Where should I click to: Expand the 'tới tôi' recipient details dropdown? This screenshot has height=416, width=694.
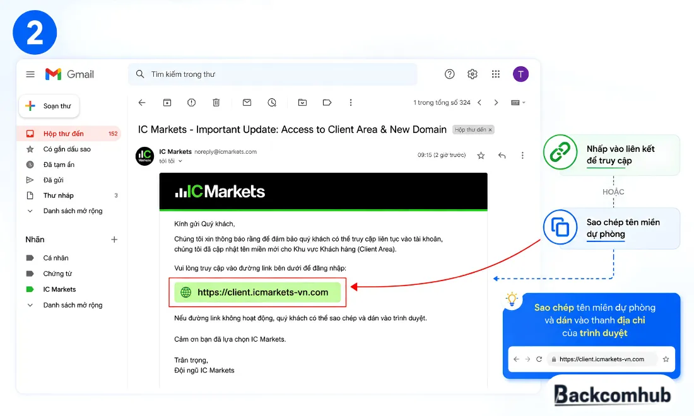pos(180,161)
